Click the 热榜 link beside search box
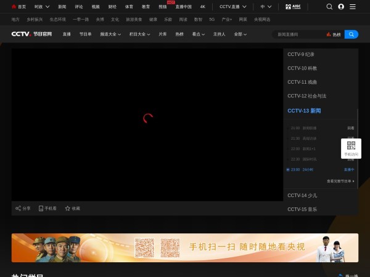This screenshot has width=370, height=277. click(334, 34)
